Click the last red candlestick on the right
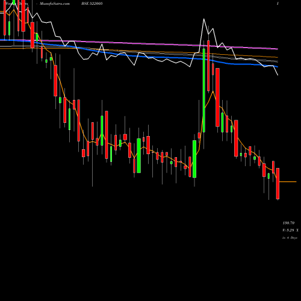 [278, 184]
